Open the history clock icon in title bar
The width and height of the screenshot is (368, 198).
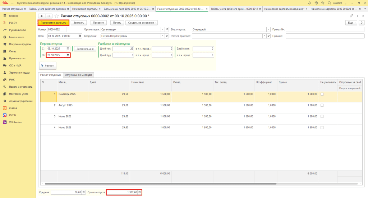(x=316, y=3)
